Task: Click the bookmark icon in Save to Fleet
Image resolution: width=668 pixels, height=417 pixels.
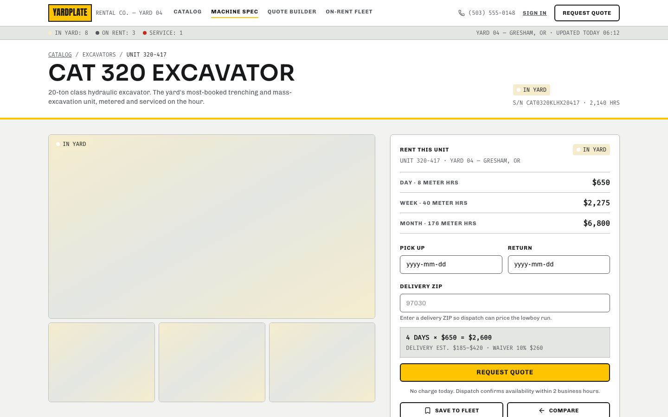Action: pos(428,411)
